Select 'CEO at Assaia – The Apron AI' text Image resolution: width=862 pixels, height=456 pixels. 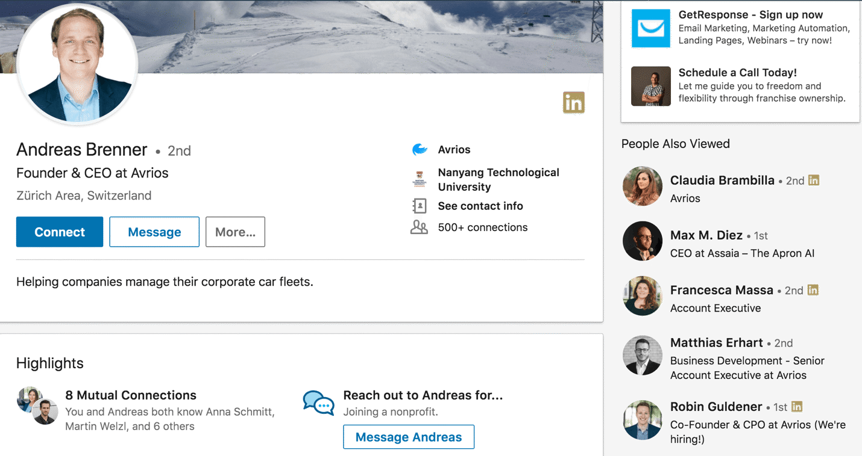[x=742, y=253]
